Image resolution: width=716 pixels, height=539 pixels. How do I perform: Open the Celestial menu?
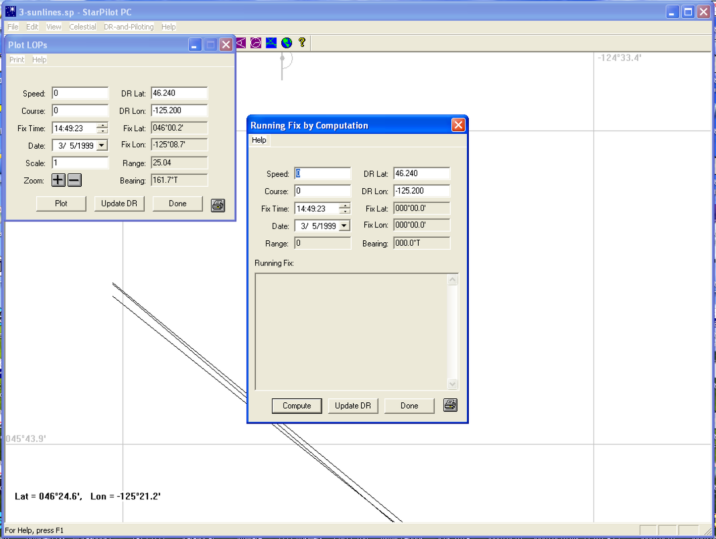coord(82,27)
